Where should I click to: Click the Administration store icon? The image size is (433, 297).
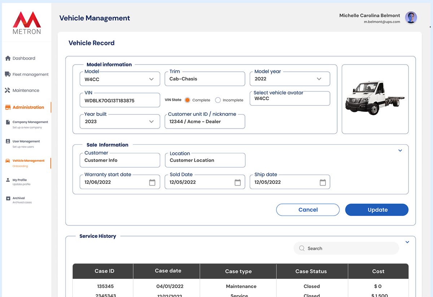[x=8, y=107]
